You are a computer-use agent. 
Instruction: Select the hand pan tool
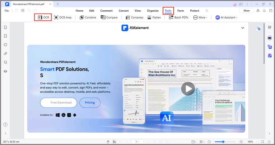pyautogui.click(x=108, y=142)
